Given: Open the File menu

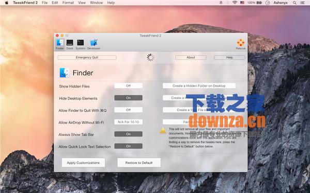Looking at the screenshot, I should (x=44, y=3).
